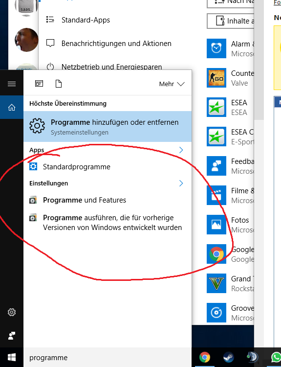
Task: Select the Groove Music app icon
Action: point(216,313)
